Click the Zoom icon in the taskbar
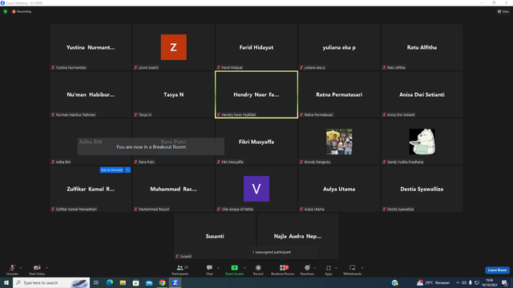Image resolution: width=513 pixels, height=288 pixels. click(176, 282)
